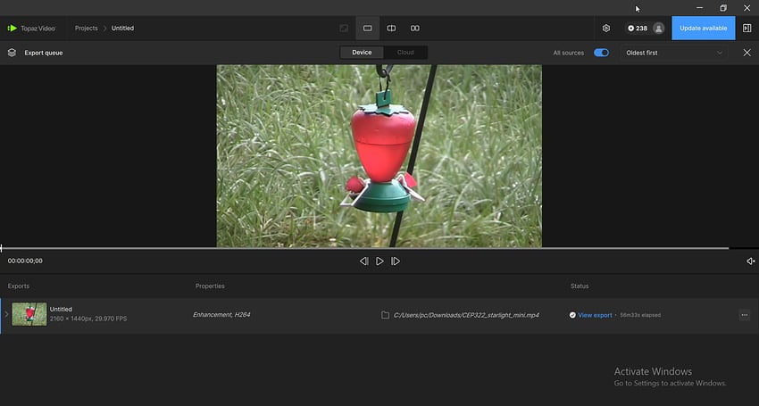Switch to side-by-side view layout
This screenshot has height=406, width=759.
pos(415,28)
